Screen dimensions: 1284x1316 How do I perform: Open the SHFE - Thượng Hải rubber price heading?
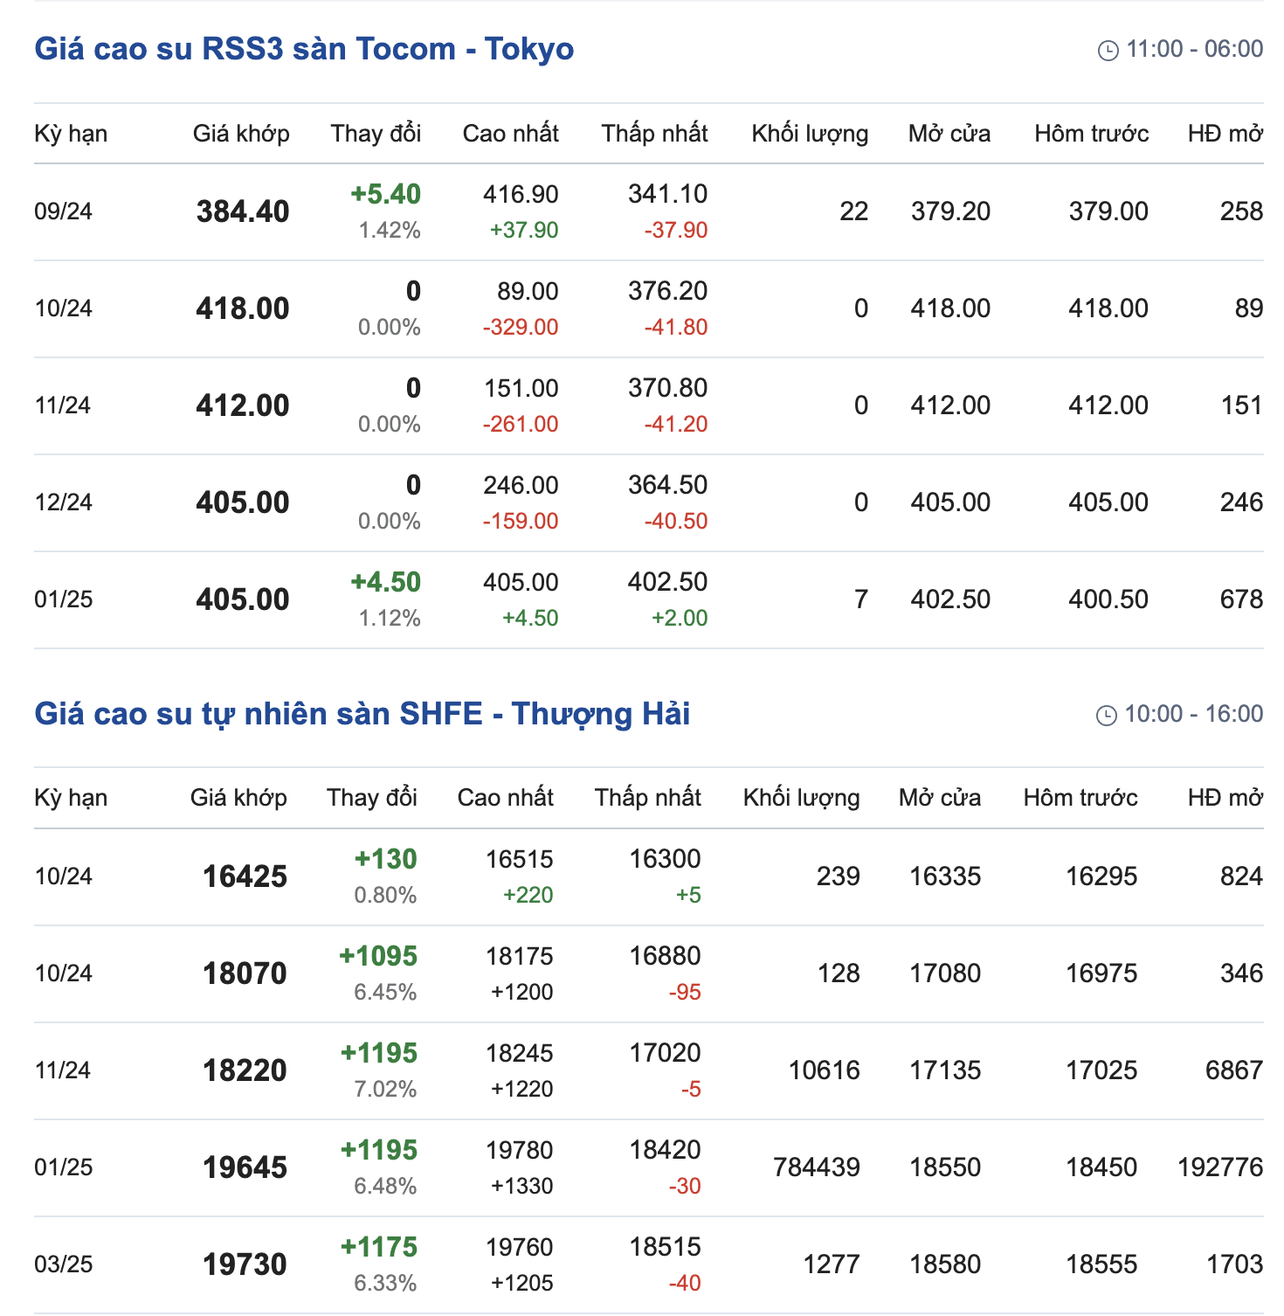point(362,715)
